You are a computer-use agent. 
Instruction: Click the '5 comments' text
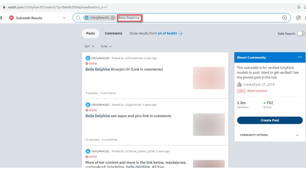[x=110, y=140]
